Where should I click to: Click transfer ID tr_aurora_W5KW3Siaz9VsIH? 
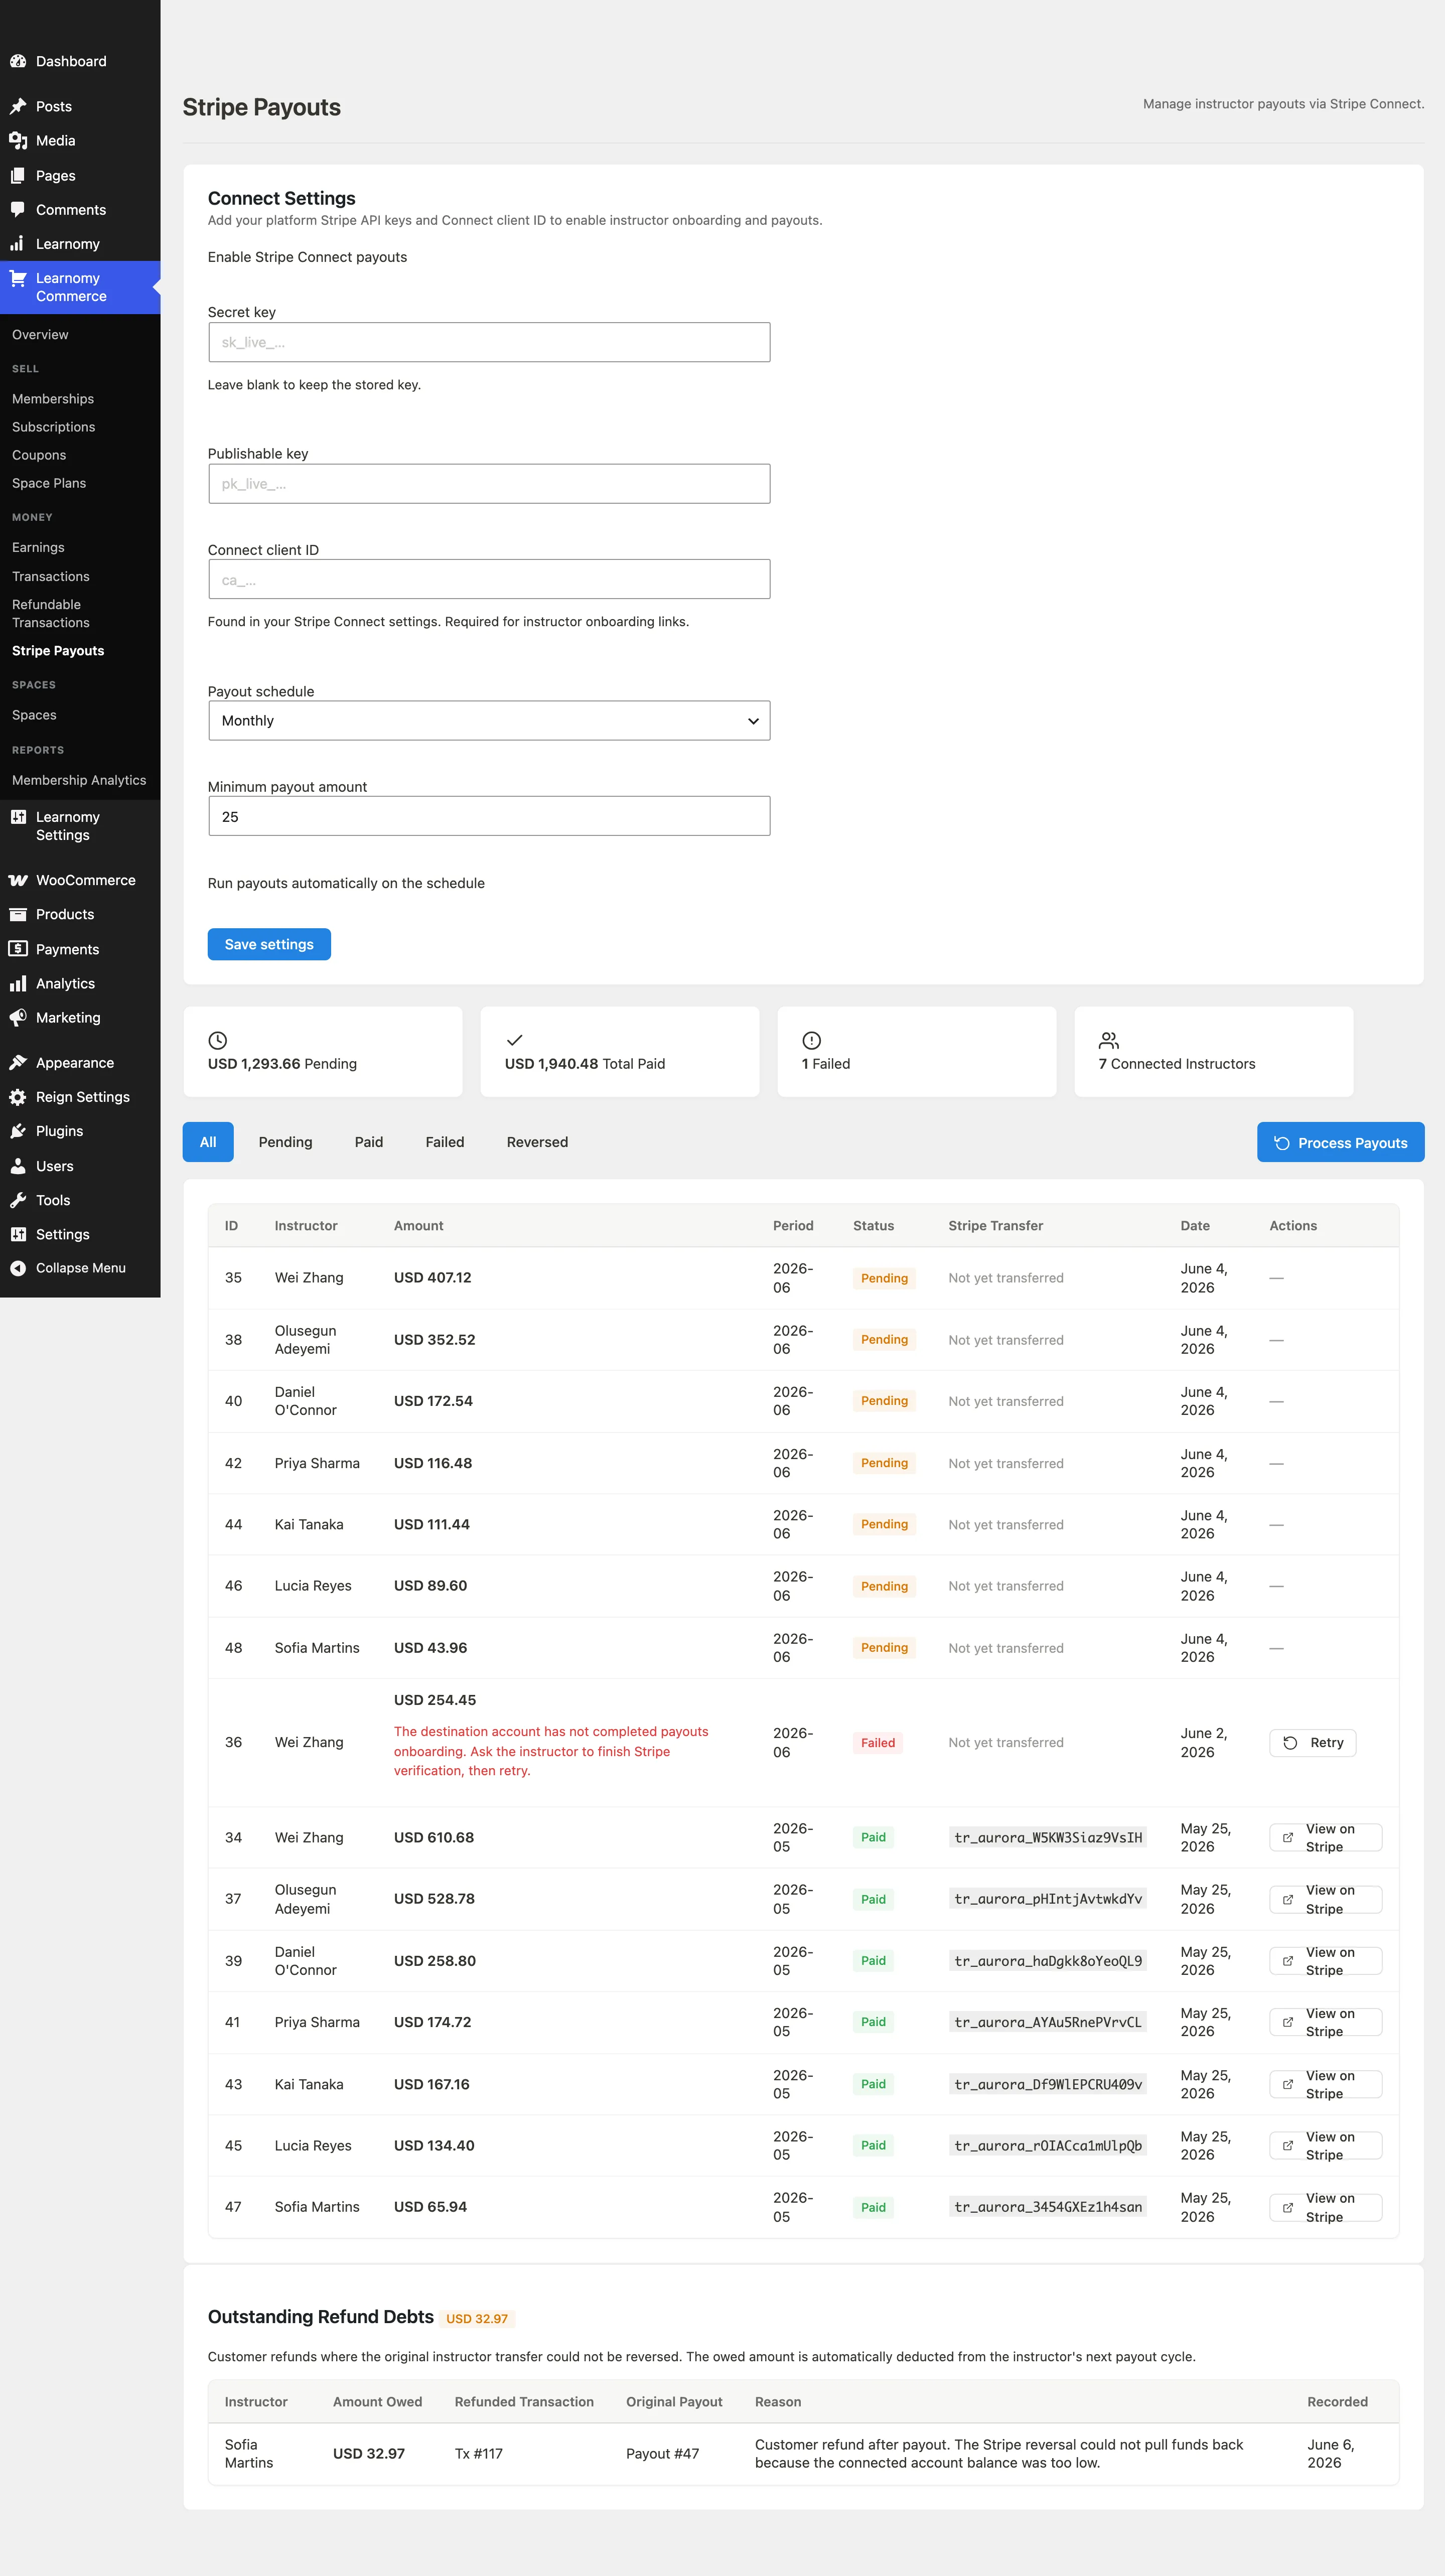pos(1048,1837)
